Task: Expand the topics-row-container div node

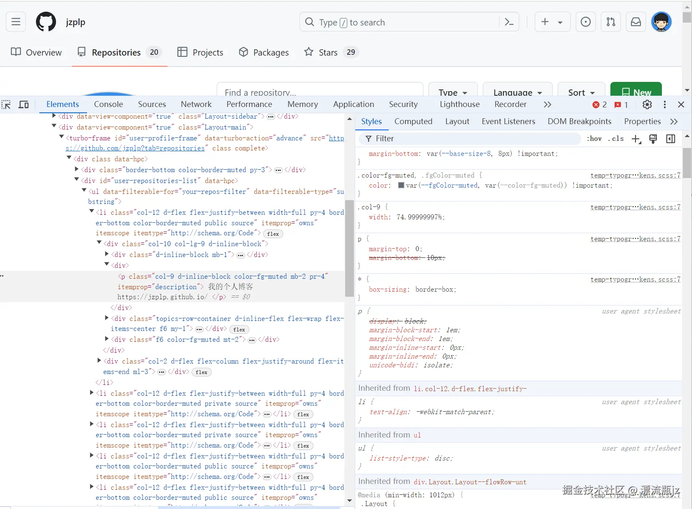Action: pyautogui.click(x=107, y=318)
